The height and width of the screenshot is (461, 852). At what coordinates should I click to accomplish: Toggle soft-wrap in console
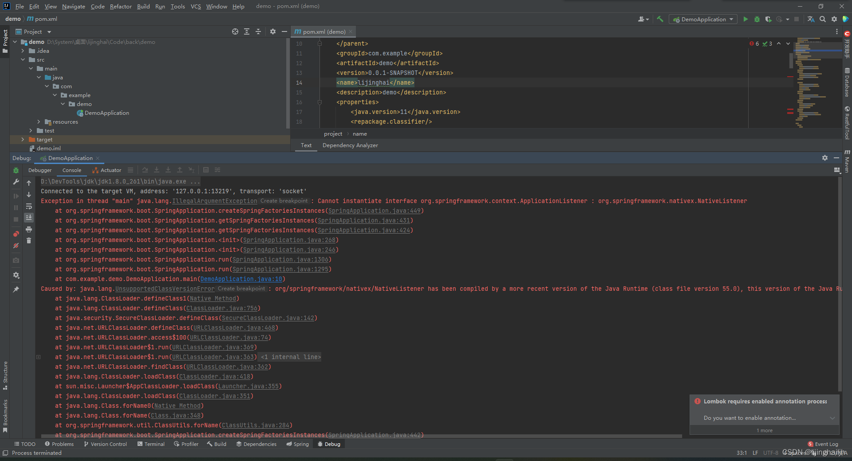[29, 206]
